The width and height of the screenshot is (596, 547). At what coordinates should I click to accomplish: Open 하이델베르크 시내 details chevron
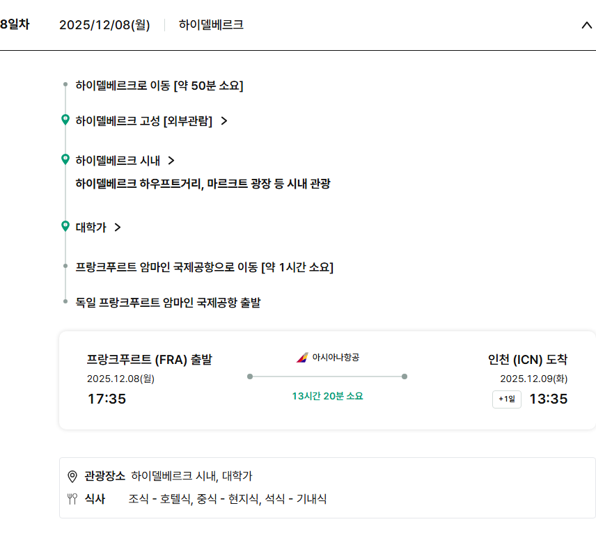[171, 161]
